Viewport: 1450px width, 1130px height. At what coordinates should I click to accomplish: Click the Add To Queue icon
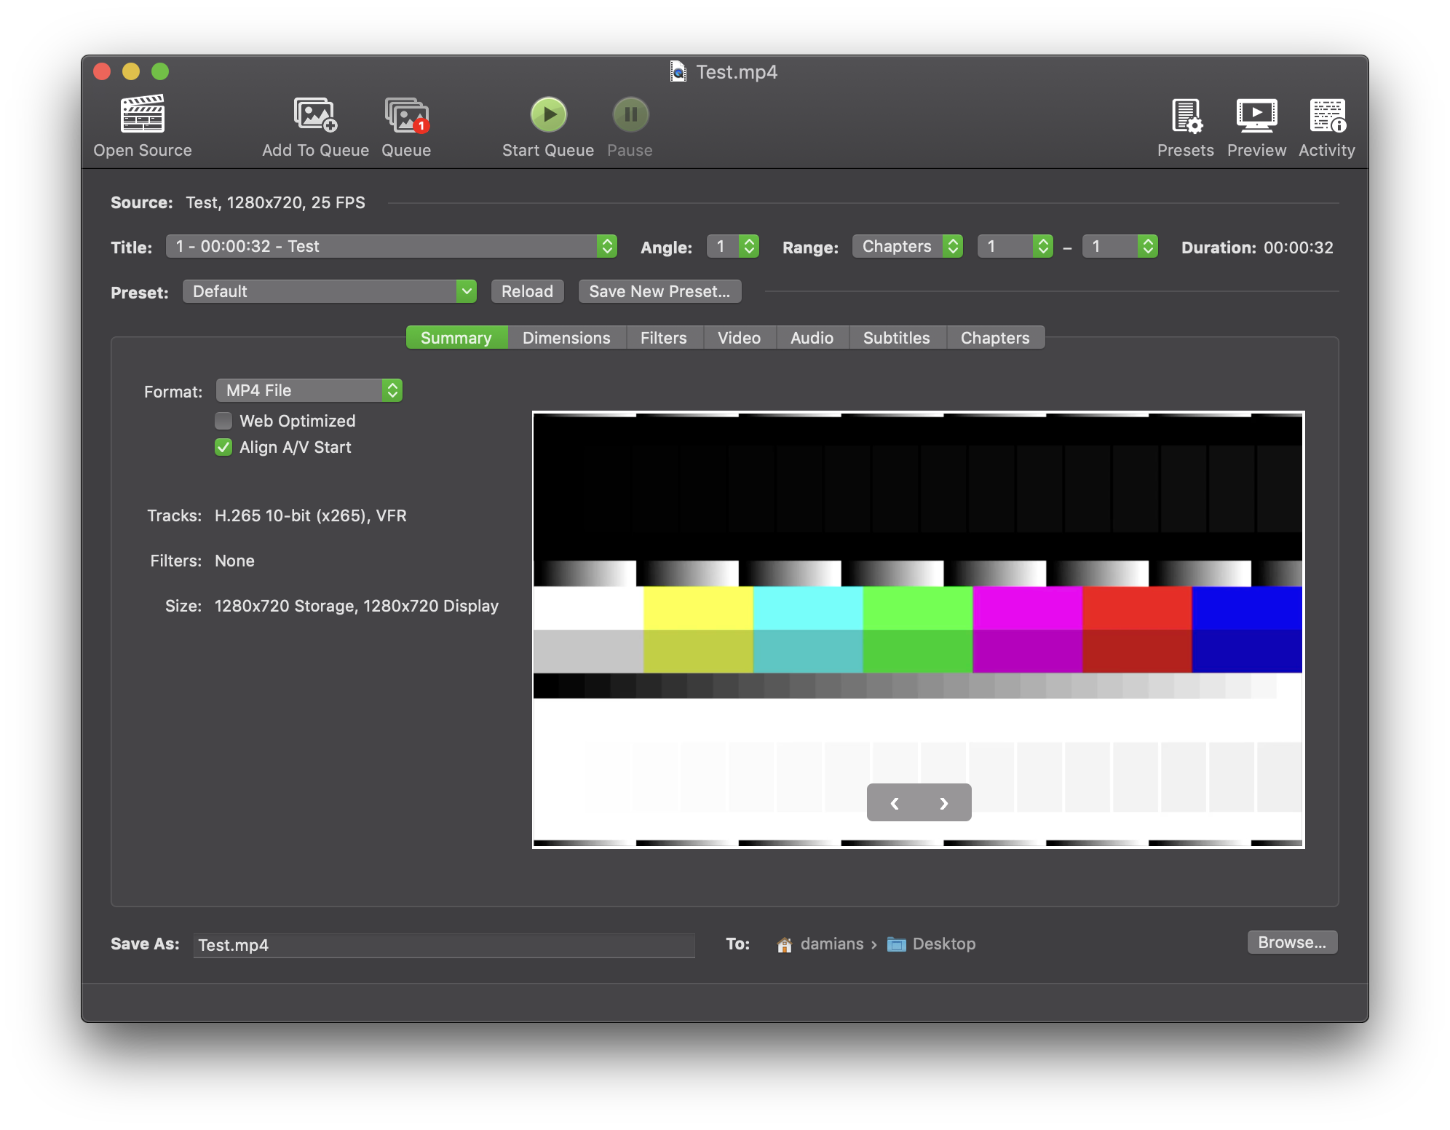coord(315,114)
